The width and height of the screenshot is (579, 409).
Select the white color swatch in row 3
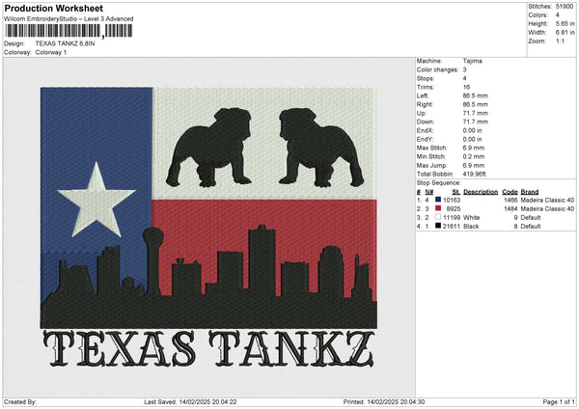(x=438, y=217)
